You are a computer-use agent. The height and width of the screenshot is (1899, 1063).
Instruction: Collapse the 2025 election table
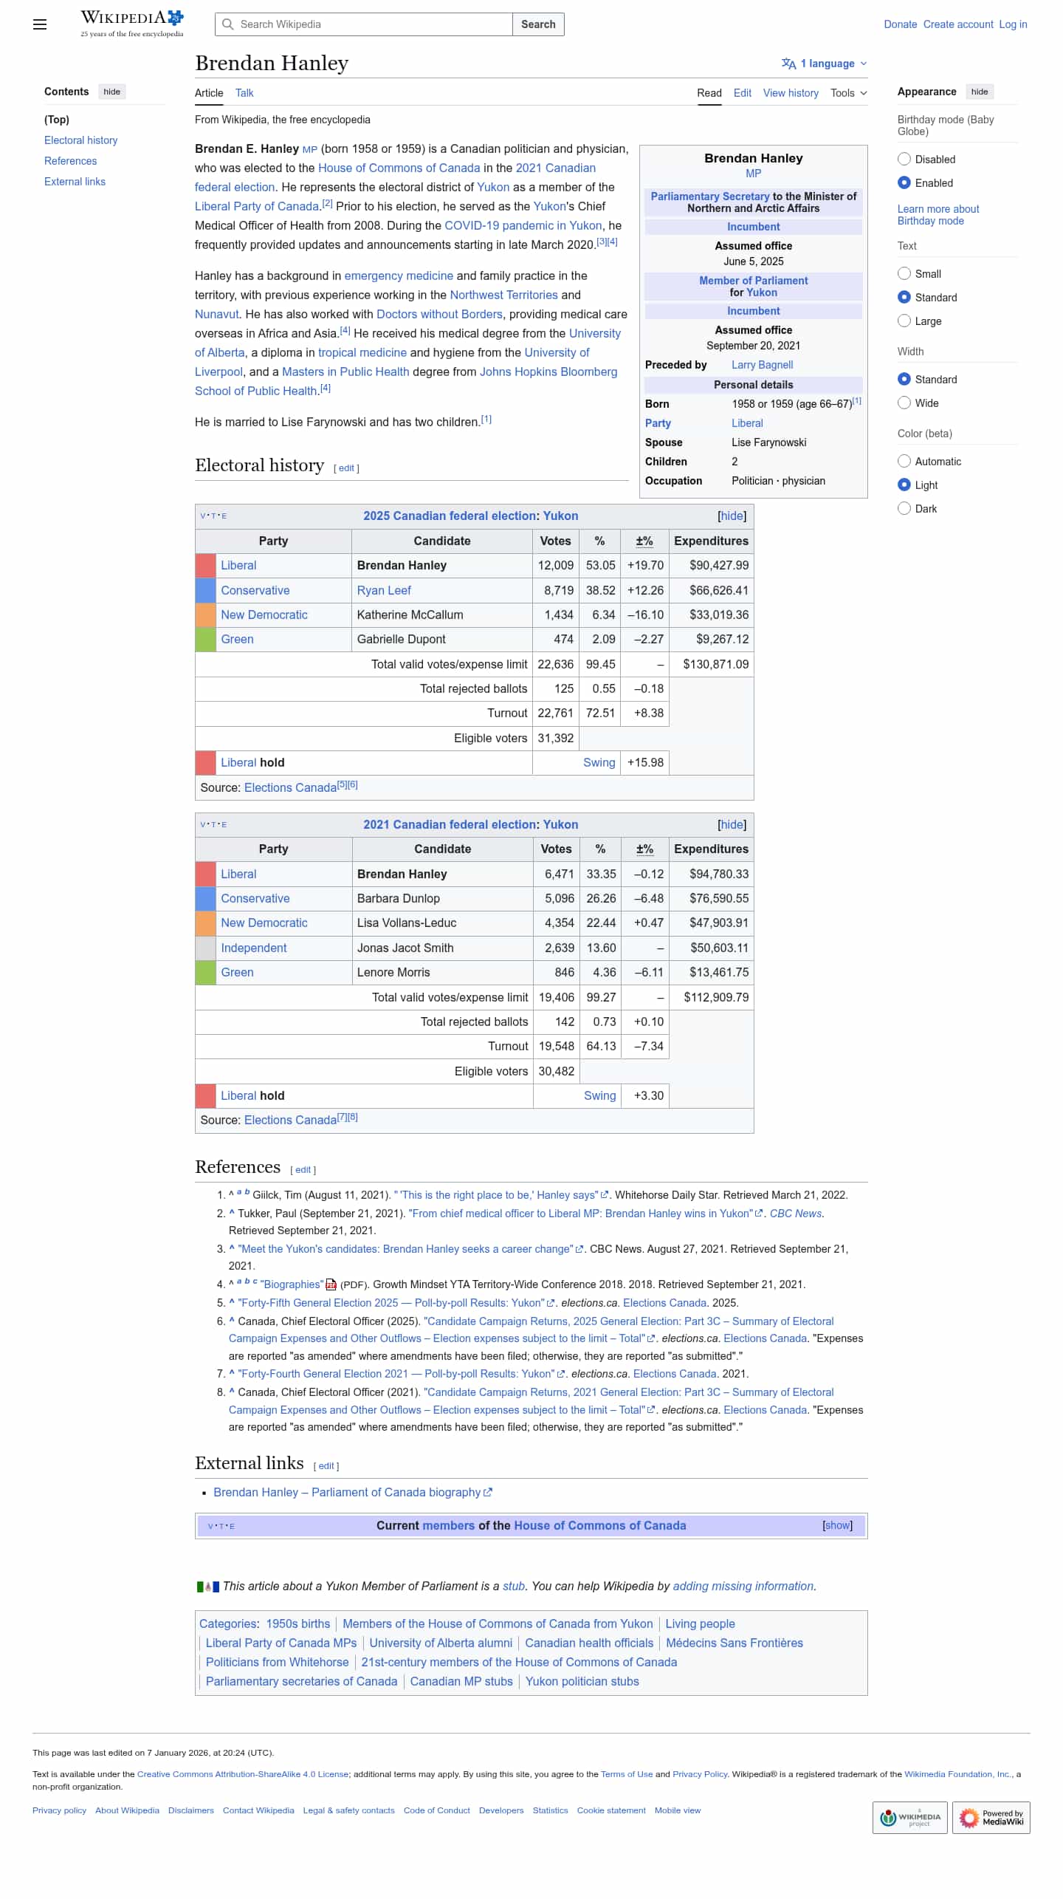point(732,516)
